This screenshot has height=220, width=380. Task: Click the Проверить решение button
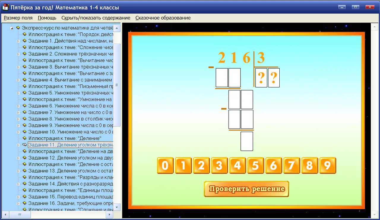246,189
